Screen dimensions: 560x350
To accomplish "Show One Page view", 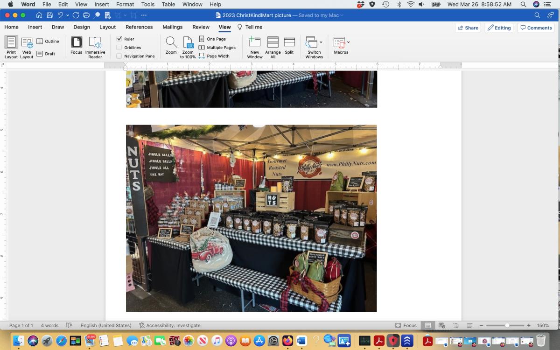I will (212, 39).
